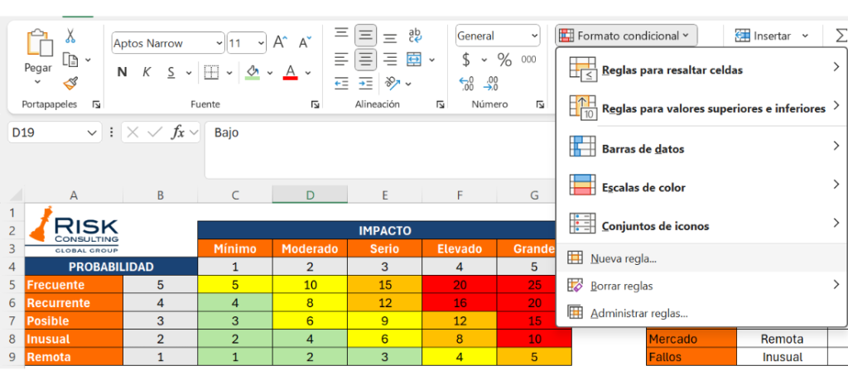848x385 pixels.
Task: Select column D header
Action: pos(310,195)
